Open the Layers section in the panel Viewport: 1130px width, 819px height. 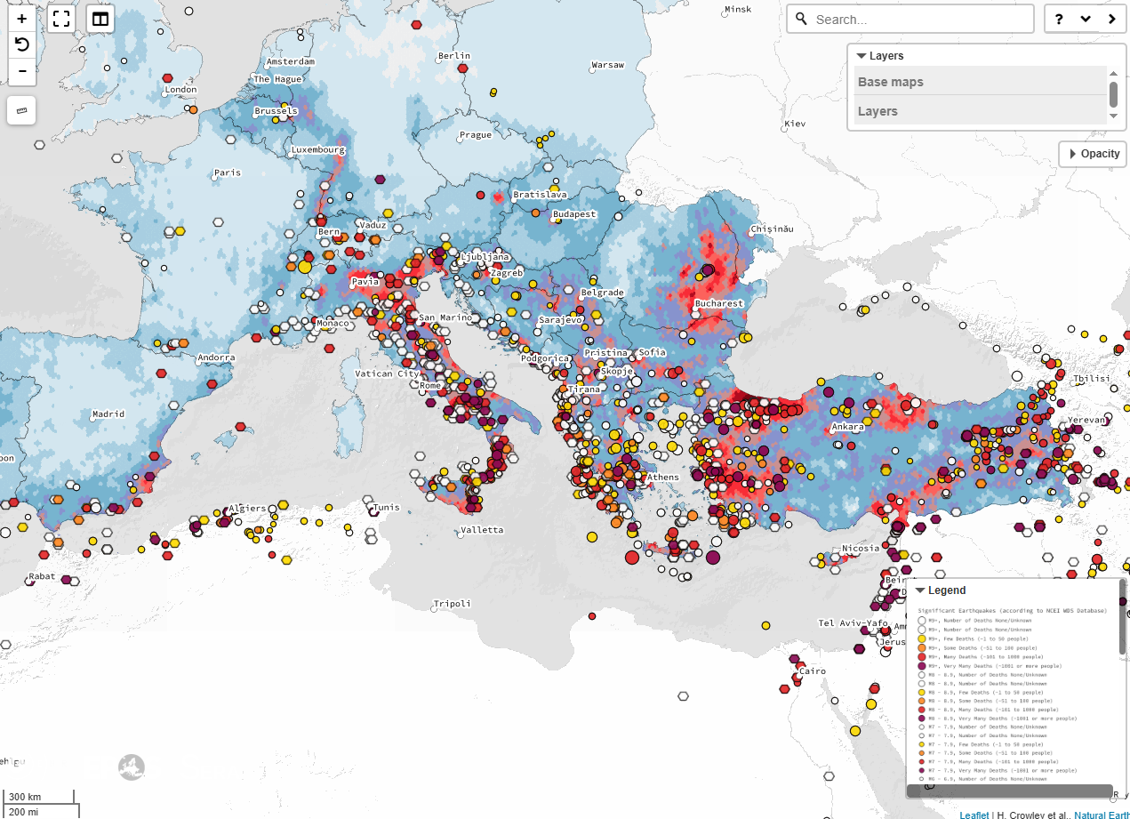(x=878, y=111)
